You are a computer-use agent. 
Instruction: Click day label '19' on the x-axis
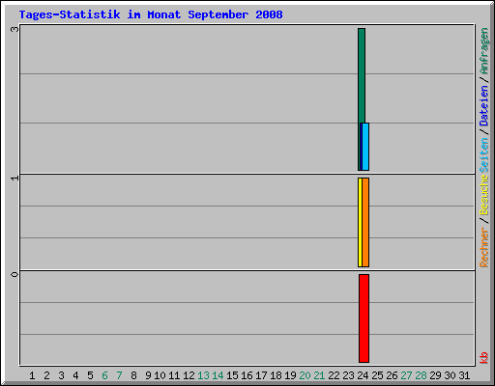pos(290,375)
